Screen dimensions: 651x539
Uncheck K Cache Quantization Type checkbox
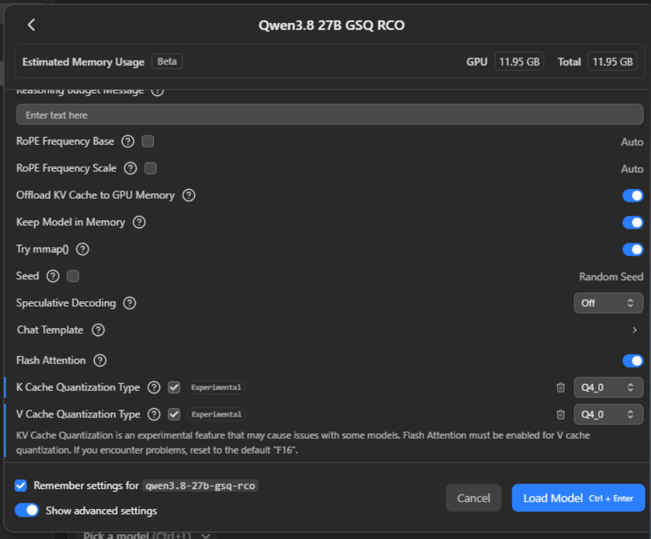tap(174, 387)
